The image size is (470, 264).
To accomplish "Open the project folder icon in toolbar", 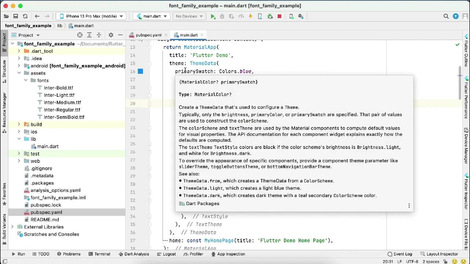I will [x=6, y=16].
